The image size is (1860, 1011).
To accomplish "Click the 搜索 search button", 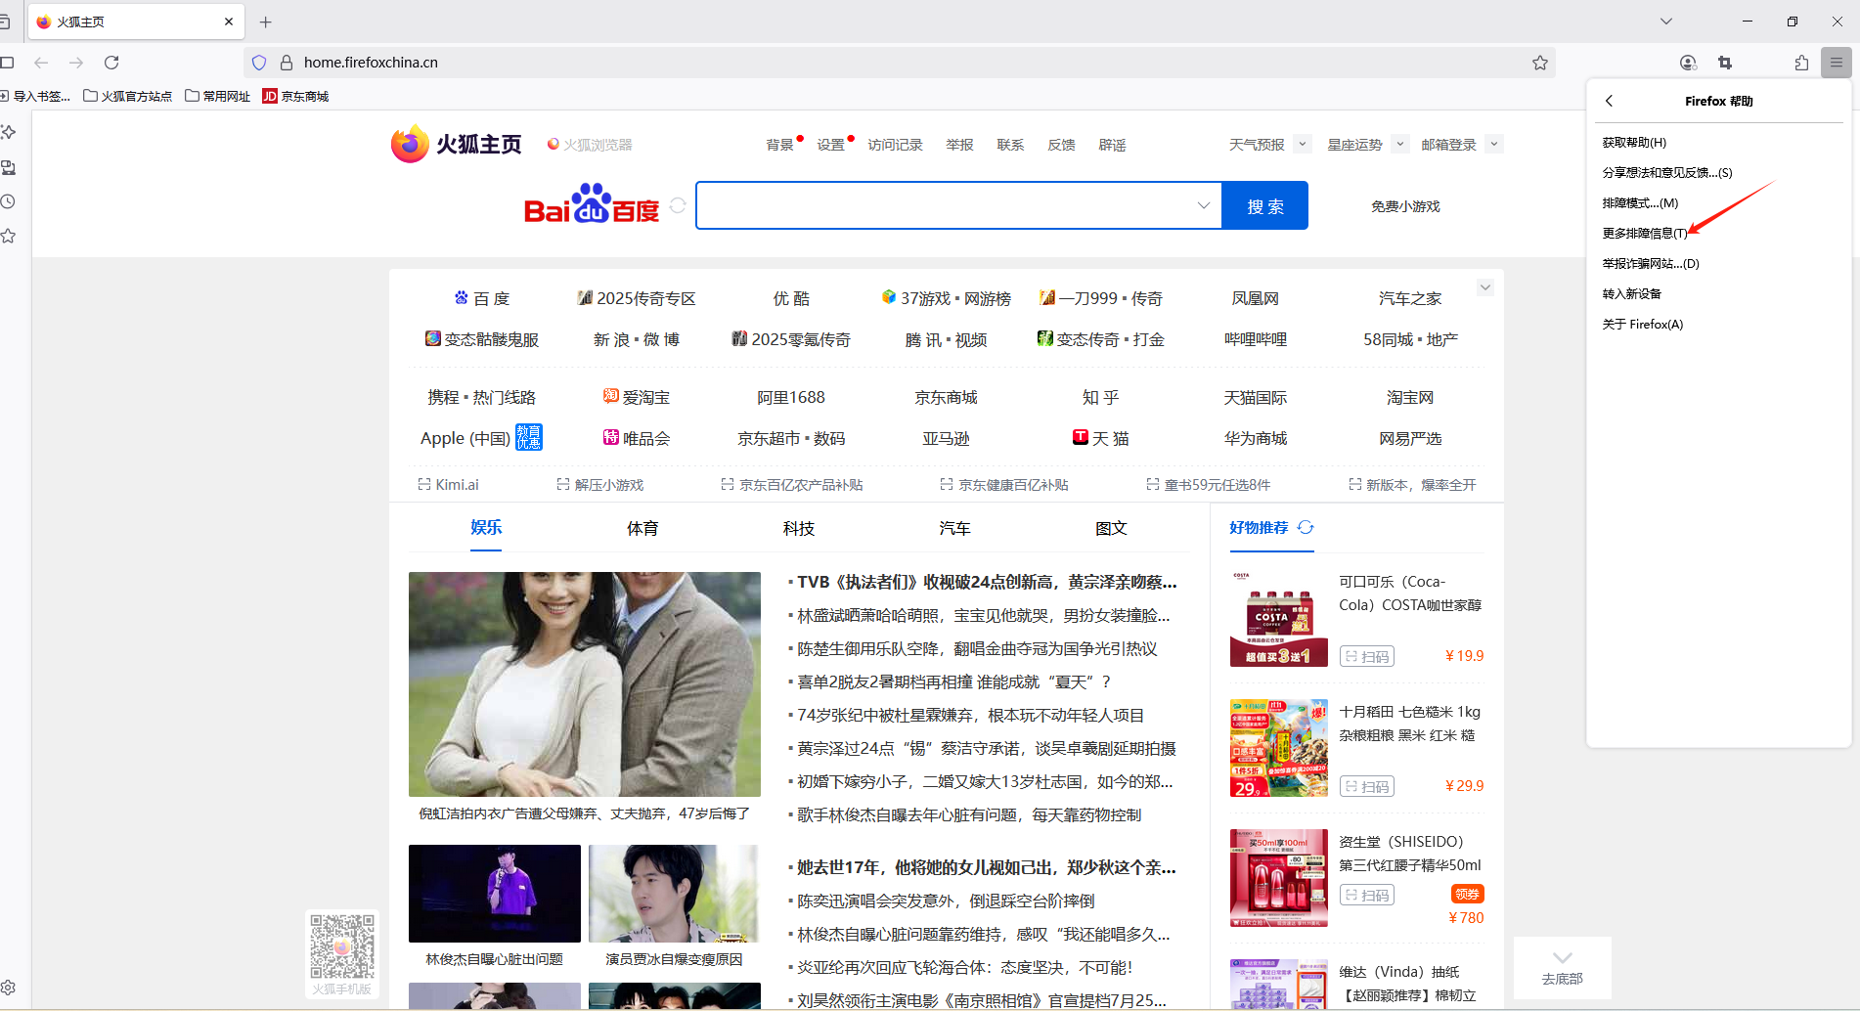I will 1265,205.
